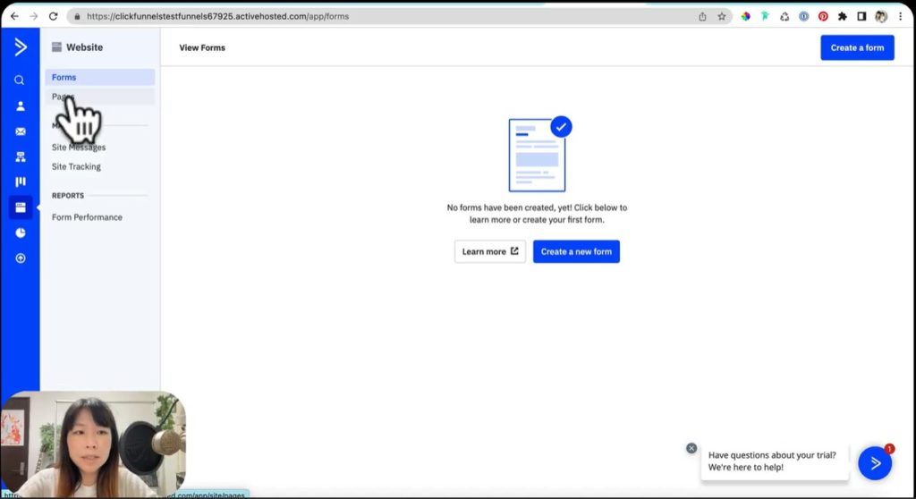Viewport: 916px width, 499px height.
Task: Click Create a new form button
Action: [576, 251]
